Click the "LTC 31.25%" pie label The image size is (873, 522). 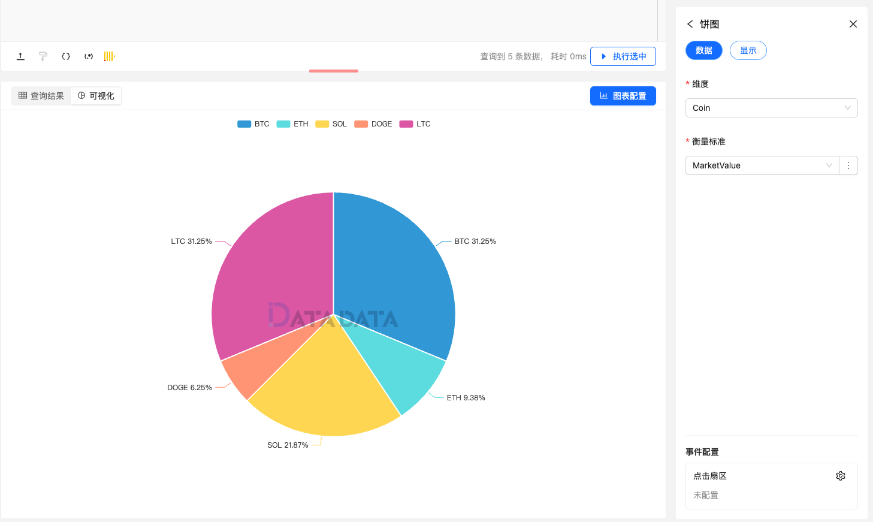191,242
